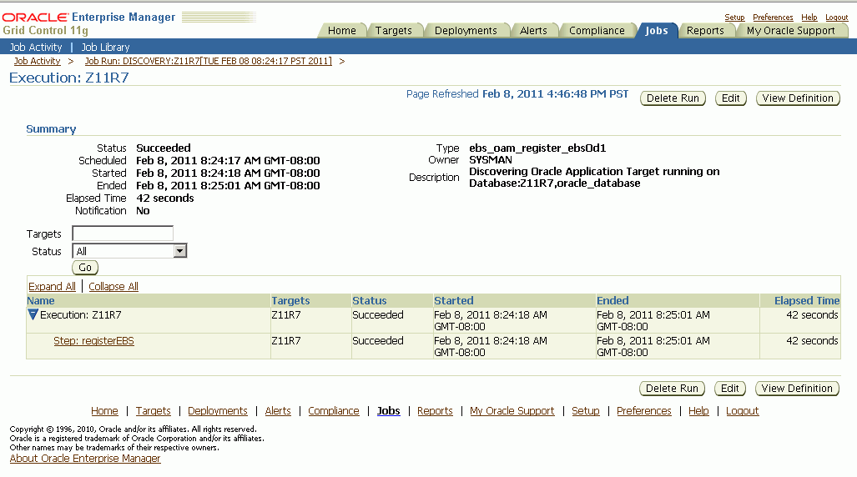The height and width of the screenshot is (477, 857).
Task: Click the footer Help link
Action: [698, 411]
